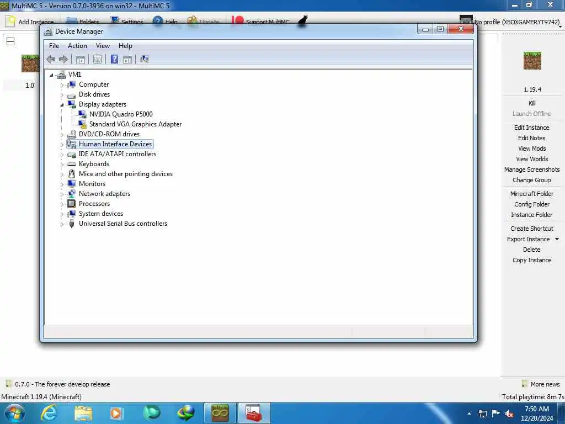
Task: Select Human Interface Devices tree label
Action: pyautogui.click(x=115, y=144)
